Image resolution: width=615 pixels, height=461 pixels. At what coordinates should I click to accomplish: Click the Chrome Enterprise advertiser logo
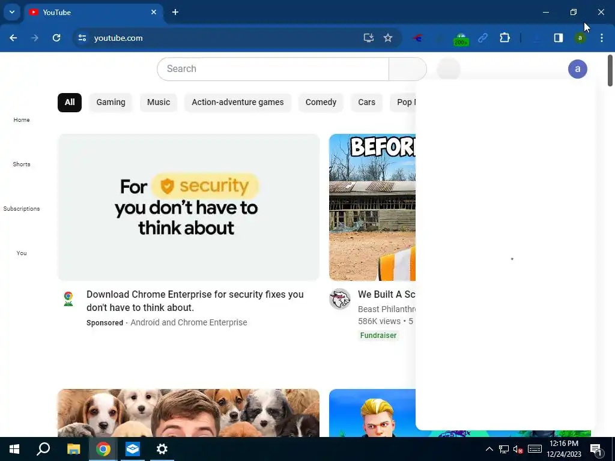[x=68, y=299]
